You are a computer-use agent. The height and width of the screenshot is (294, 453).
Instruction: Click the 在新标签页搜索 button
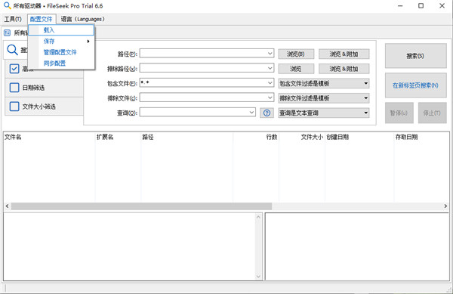pyautogui.click(x=415, y=85)
